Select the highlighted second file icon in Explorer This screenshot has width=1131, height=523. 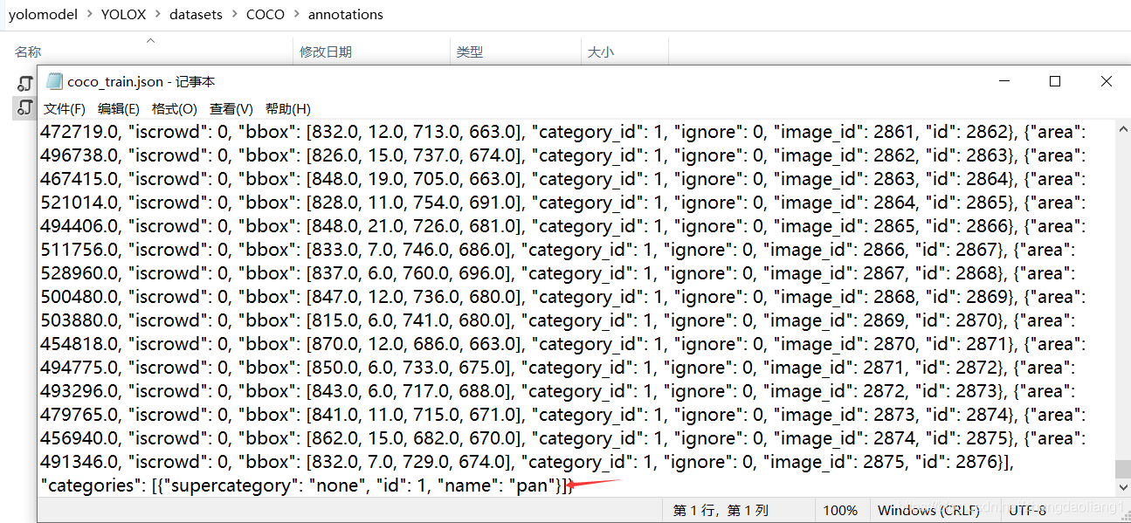(25, 108)
